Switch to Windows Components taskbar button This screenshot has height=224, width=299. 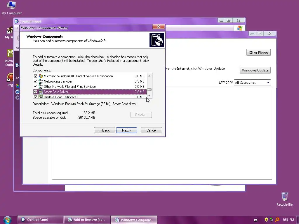click(134, 220)
